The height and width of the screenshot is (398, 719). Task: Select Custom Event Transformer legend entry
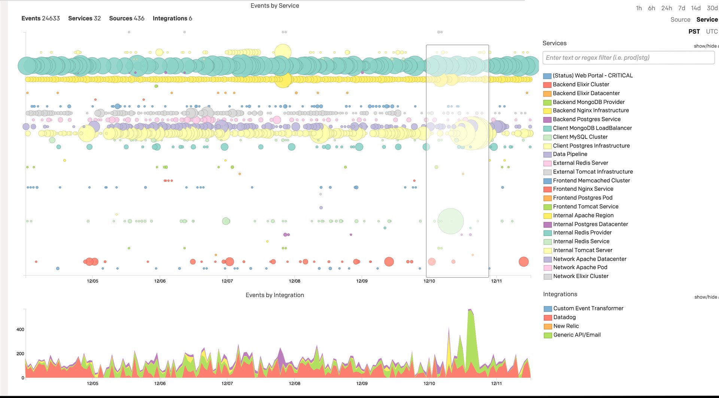[x=588, y=309]
